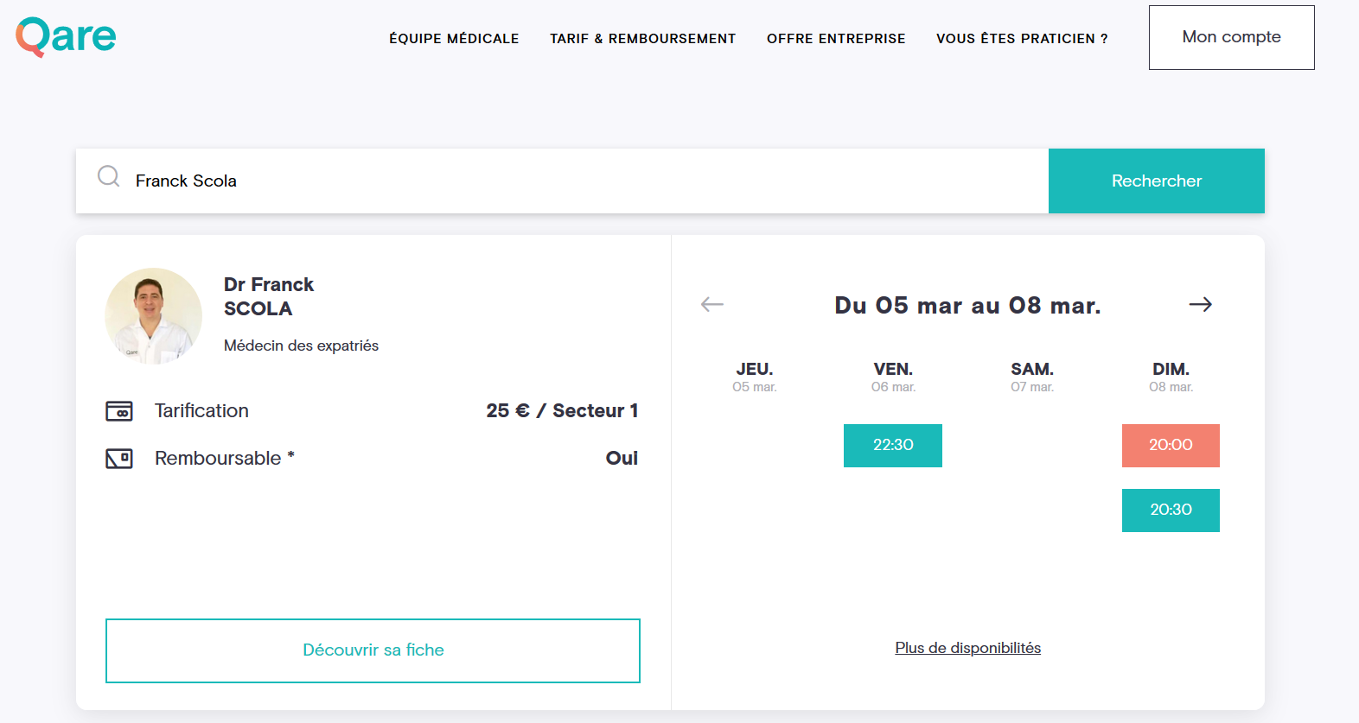Choose the 20:30 Sunday slot

point(1171,511)
